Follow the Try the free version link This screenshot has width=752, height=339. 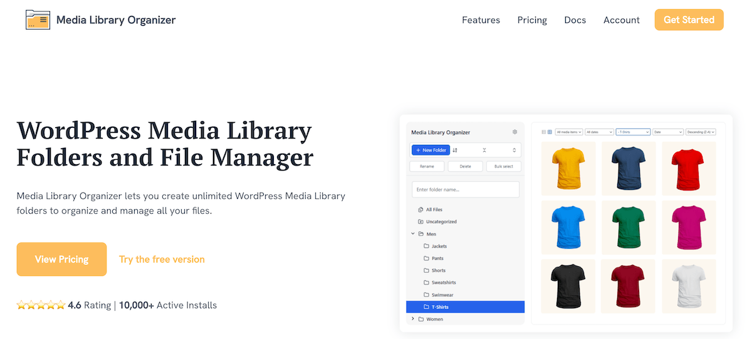pyautogui.click(x=162, y=259)
